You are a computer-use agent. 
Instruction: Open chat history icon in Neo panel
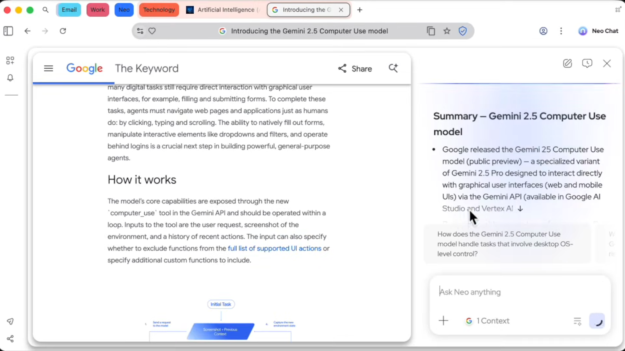tap(587, 63)
